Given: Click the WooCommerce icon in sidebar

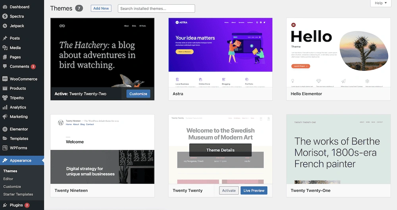Looking at the screenshot, I should point(5,79).
